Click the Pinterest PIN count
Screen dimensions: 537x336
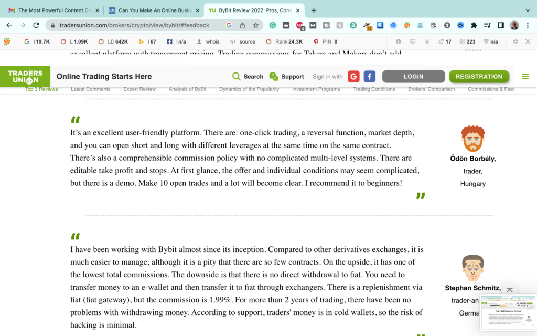coord(325,41)
